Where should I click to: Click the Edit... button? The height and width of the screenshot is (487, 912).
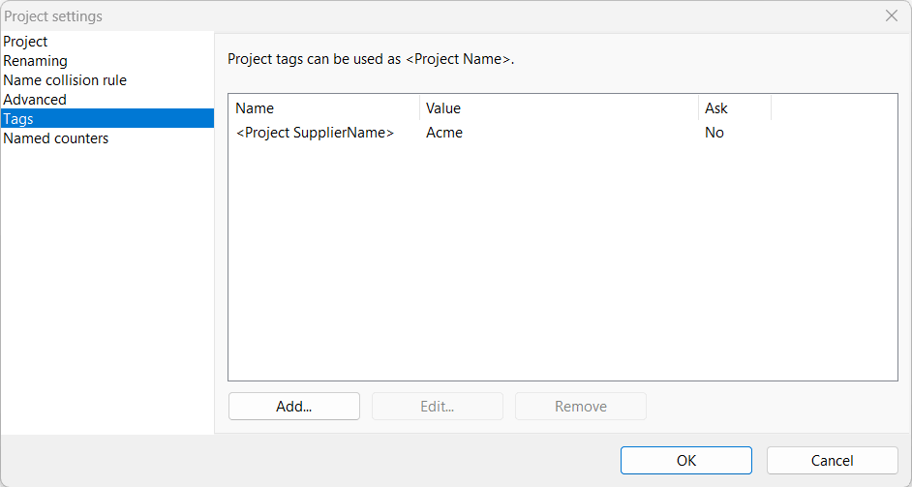tap(438, 406)
